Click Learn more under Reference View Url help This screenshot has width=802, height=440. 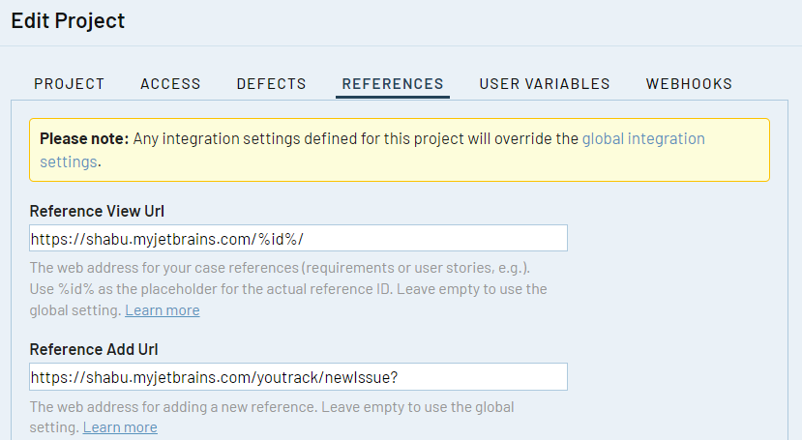pos(162,310)
